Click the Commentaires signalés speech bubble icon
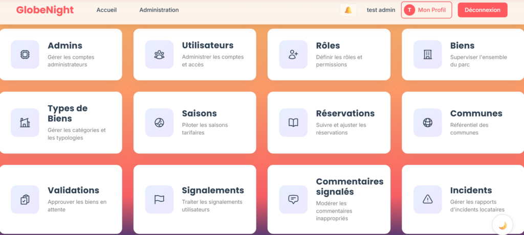This screenshot has width=524, height=235. 293,199
